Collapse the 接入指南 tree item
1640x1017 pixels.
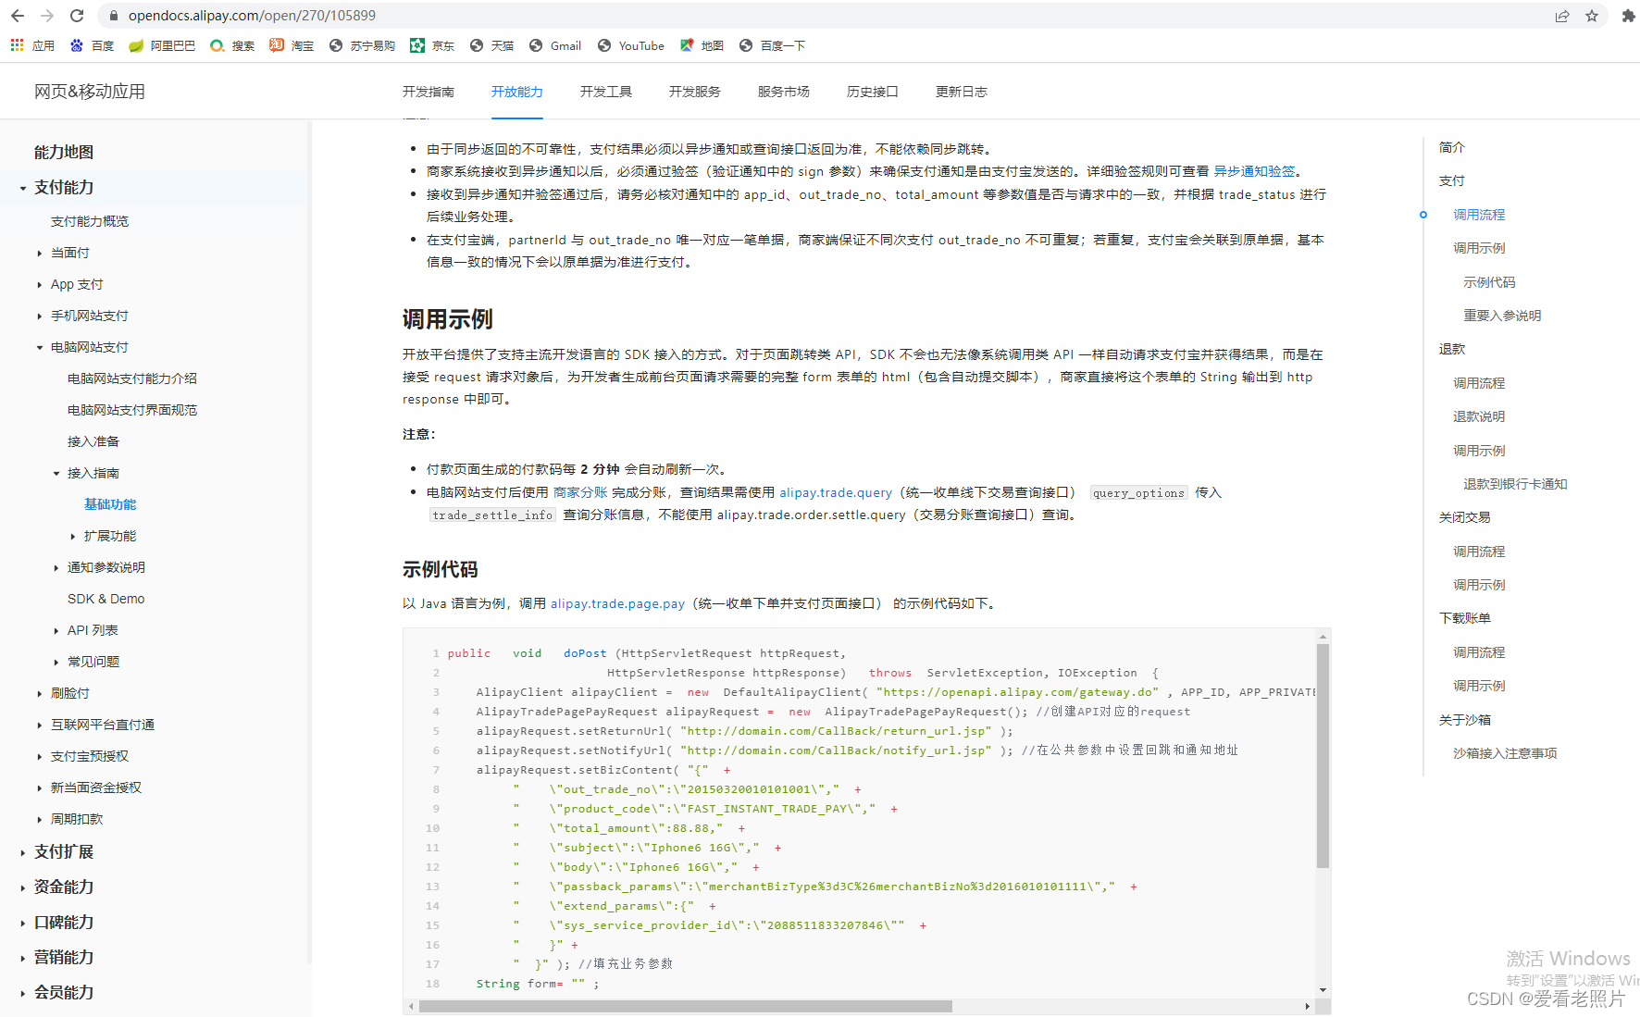point(56,473)
